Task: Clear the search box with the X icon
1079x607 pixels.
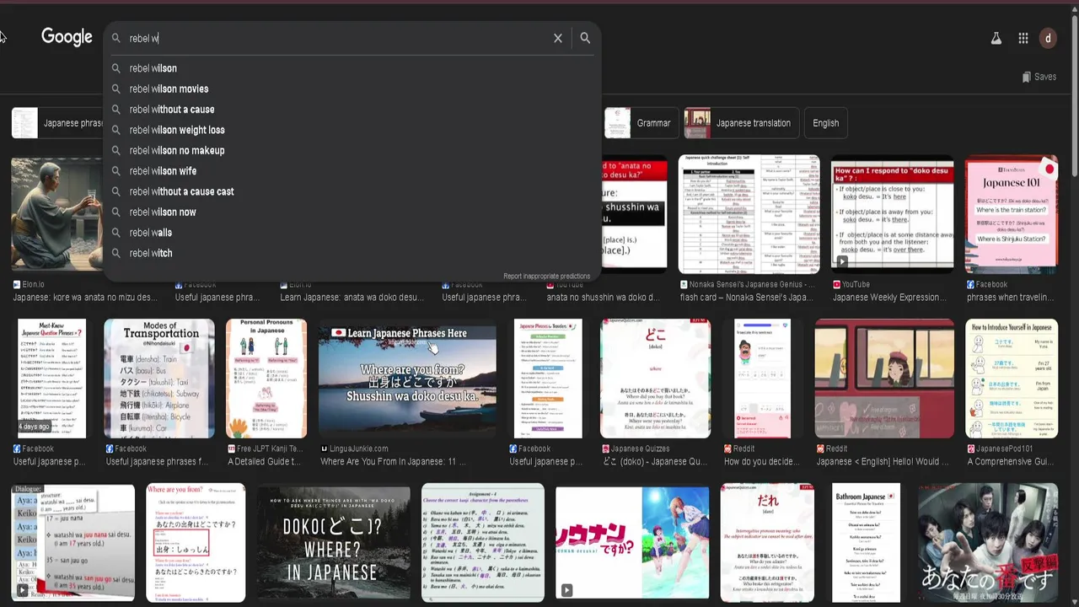Action: pos(557,38)
